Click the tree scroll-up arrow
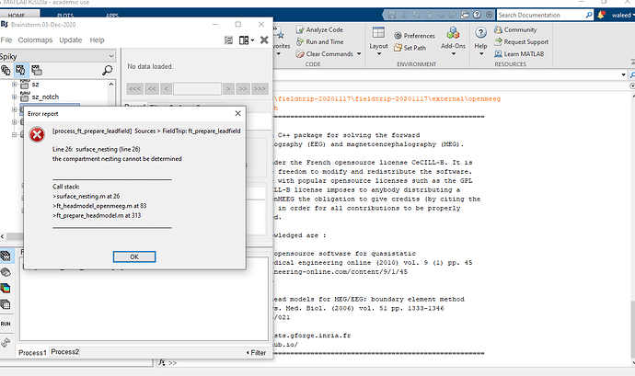The height and width of the screenshot is (376, 635). (x=111, y=85)
